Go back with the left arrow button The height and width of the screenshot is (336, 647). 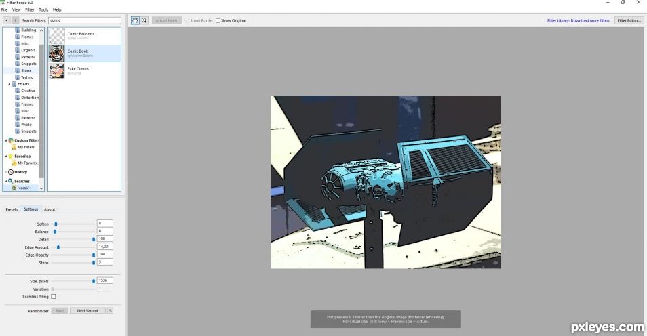7,20
